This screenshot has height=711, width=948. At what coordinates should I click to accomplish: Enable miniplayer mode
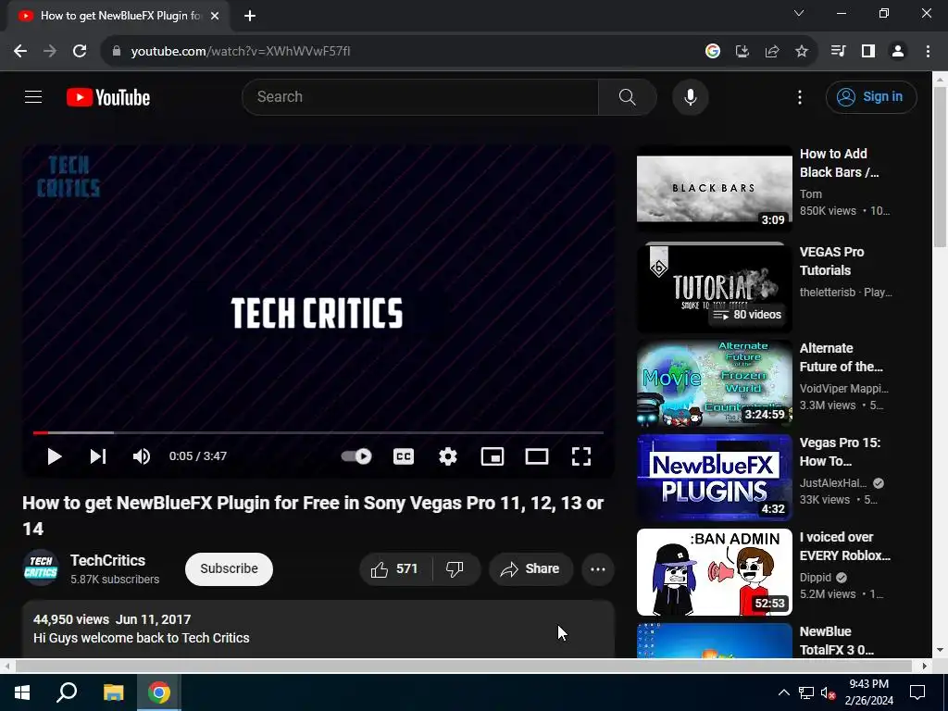[x=493, y=456]
